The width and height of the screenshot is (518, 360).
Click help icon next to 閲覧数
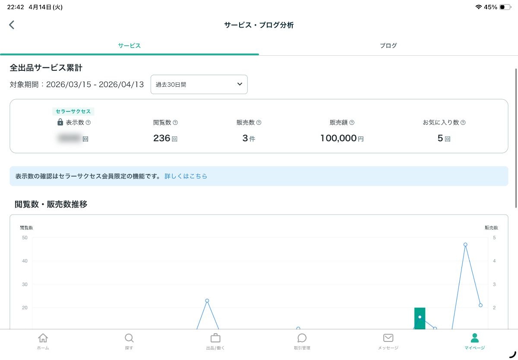[175, 123]
